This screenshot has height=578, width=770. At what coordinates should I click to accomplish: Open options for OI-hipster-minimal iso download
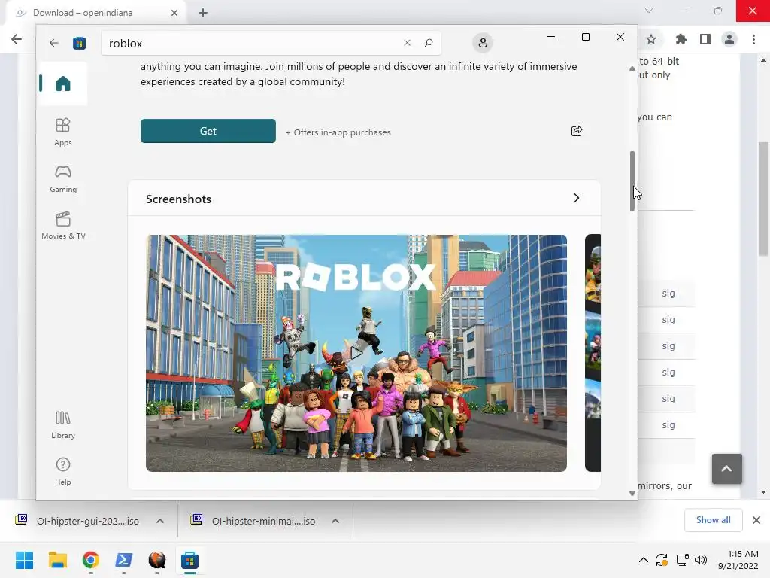[x=335, y=521]
